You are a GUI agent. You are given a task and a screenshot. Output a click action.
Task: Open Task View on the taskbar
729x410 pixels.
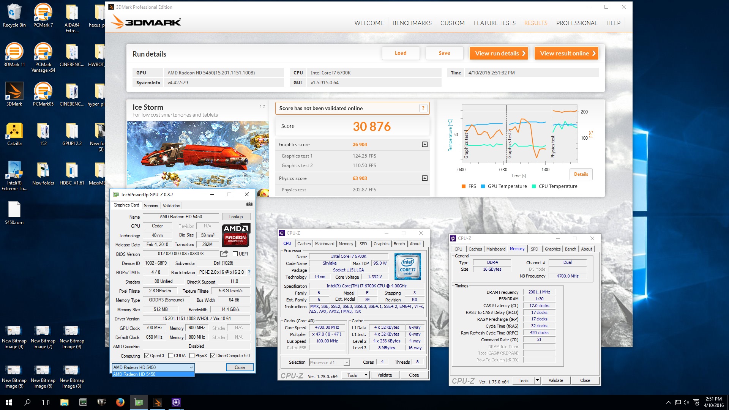point(46,402)
